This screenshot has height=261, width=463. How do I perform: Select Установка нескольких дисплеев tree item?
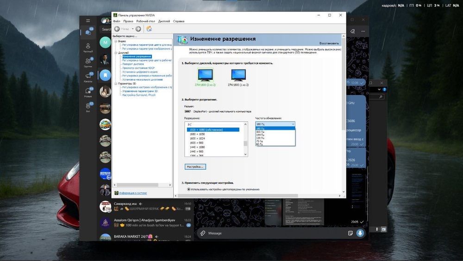pos(142,80)
